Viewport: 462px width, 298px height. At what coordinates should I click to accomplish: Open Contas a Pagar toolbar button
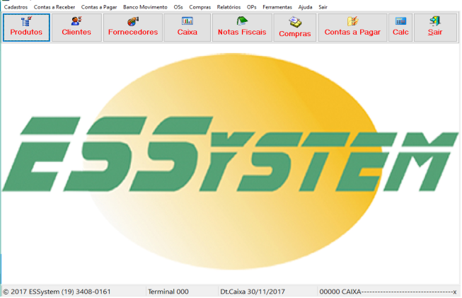pos(352,27)
